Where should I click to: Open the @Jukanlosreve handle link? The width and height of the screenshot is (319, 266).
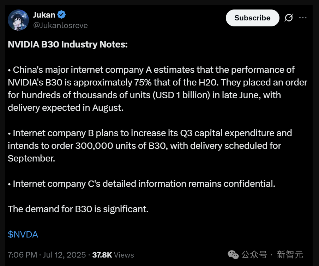60,25
